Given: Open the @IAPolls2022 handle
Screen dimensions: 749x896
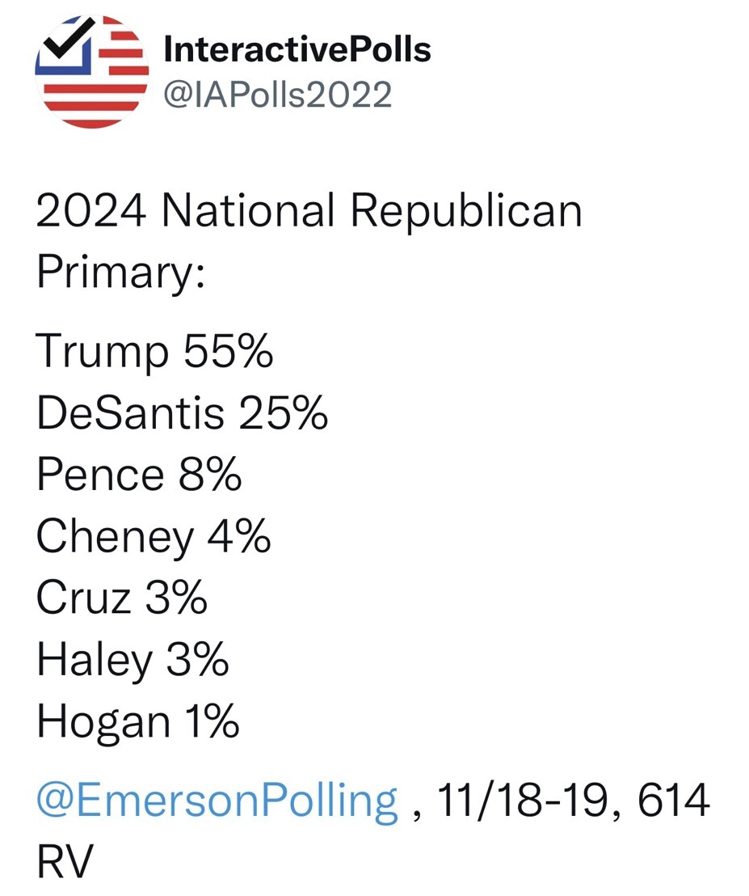Looking at the screenshot, I should (x=277, y=95).
